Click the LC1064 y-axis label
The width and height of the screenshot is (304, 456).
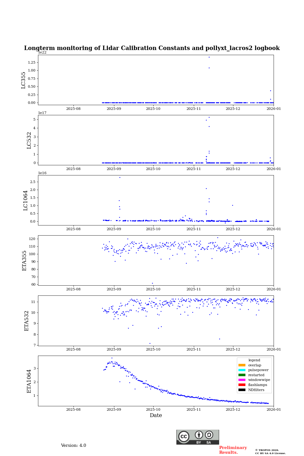[x=26, y=200]
